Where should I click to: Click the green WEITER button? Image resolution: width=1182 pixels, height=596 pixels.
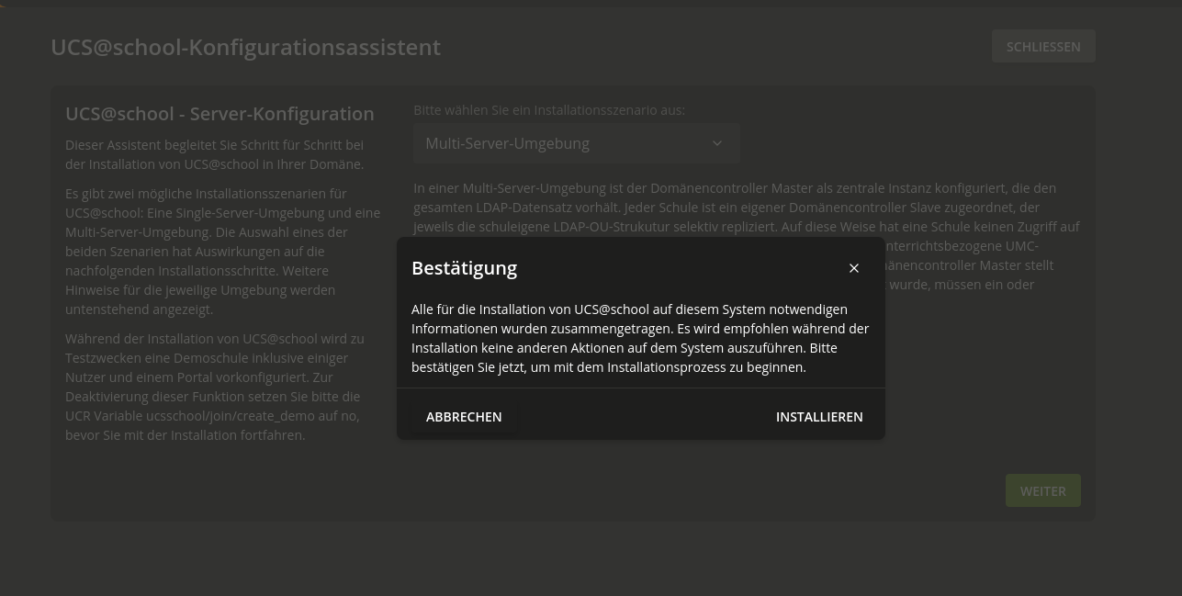1042,491
